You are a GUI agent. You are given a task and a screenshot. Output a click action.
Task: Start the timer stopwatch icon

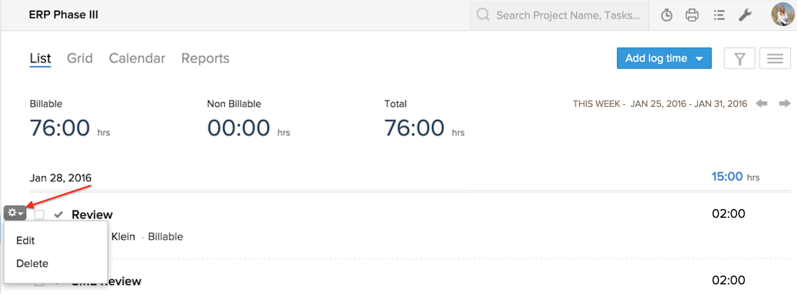point(666,16)
